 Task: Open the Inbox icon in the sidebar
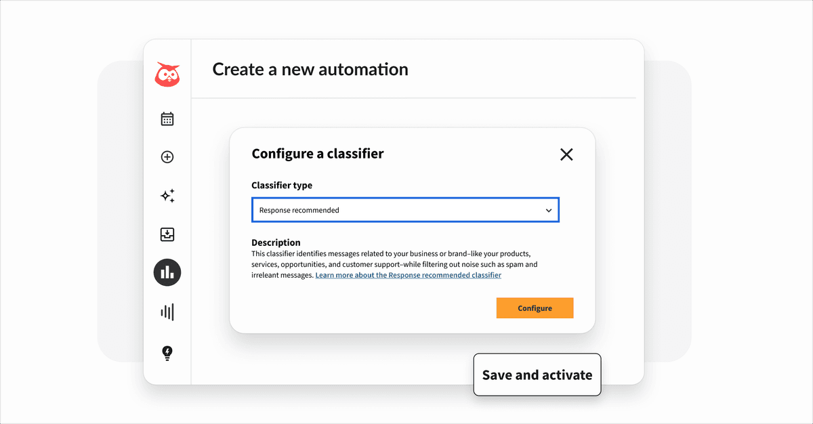(x=167, y=234)
